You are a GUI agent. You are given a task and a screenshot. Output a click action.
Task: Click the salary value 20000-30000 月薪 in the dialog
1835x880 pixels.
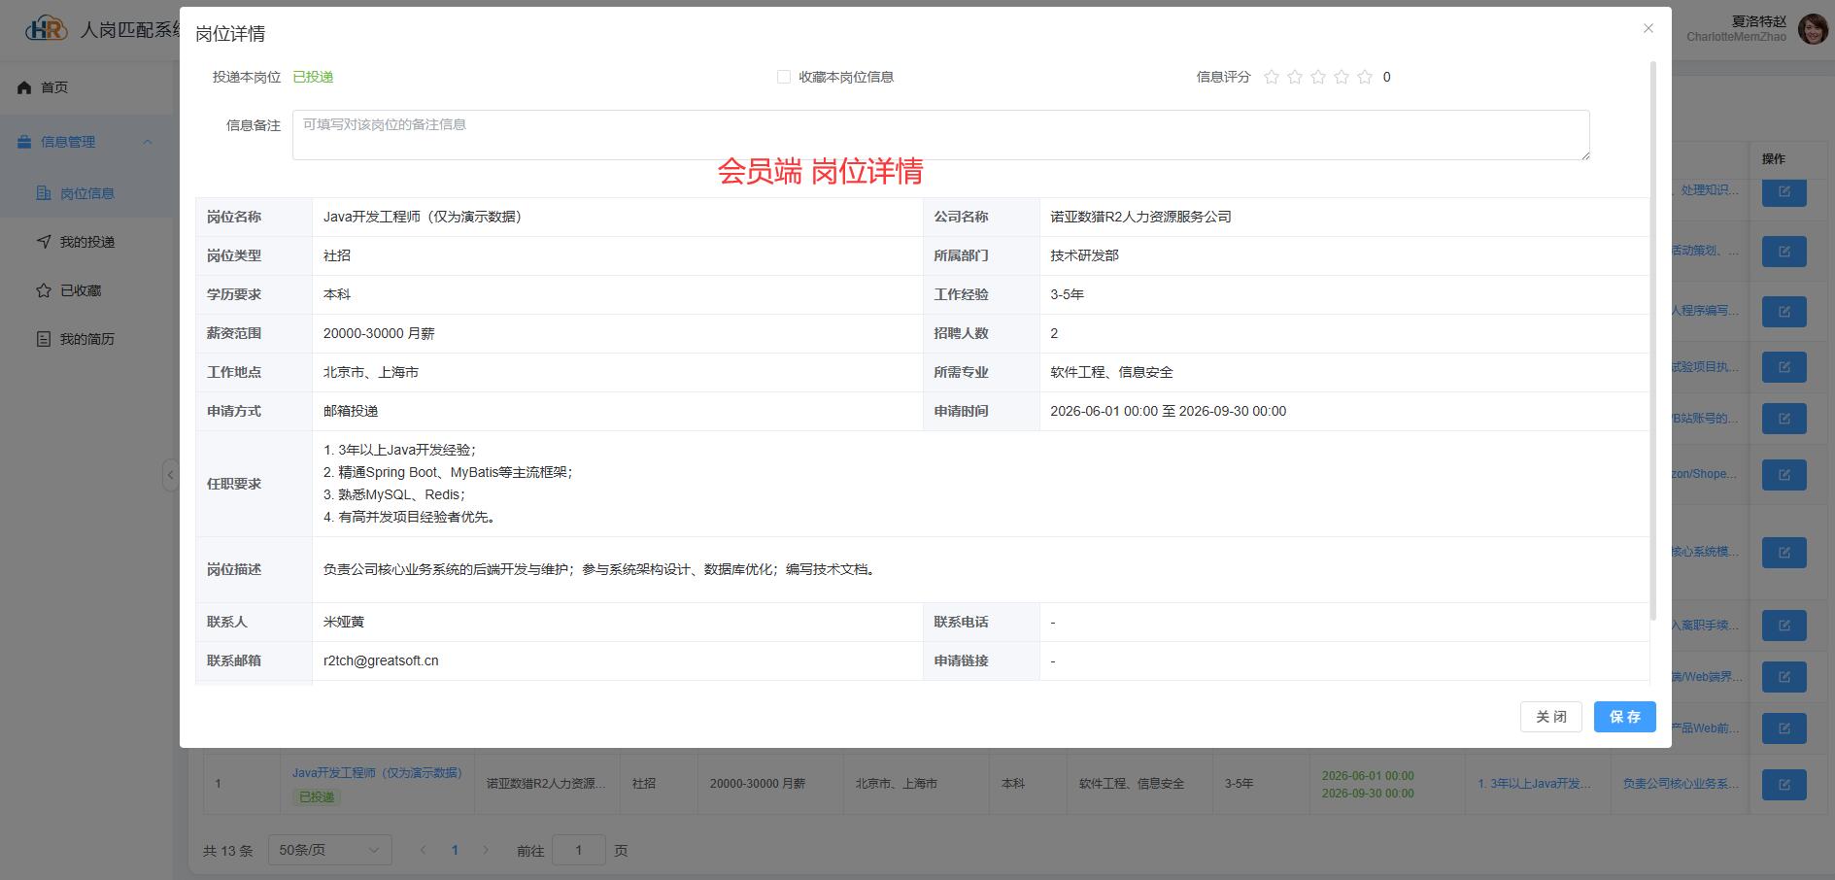point(379,333)
